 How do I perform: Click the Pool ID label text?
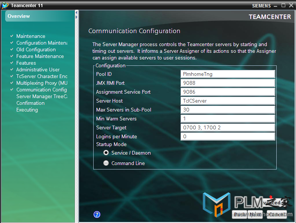(x=104, y=74)
